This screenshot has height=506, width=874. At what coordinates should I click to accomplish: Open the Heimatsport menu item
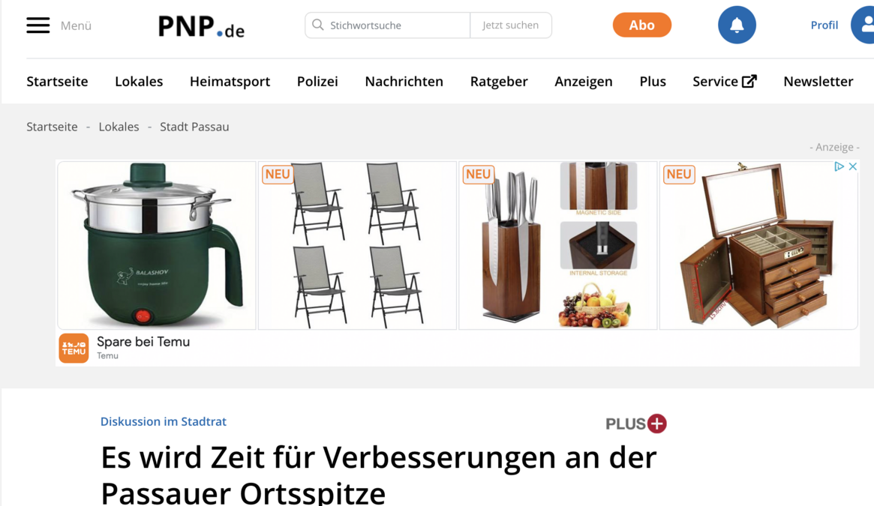coord(230,82)
